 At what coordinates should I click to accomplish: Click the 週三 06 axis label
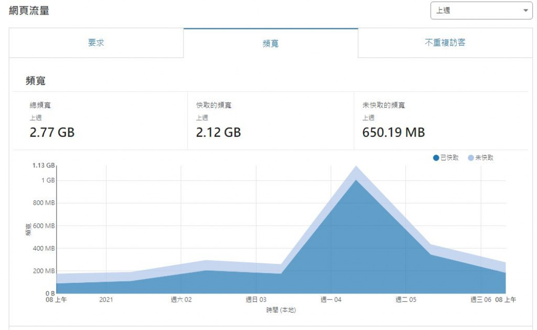[481, 300]
